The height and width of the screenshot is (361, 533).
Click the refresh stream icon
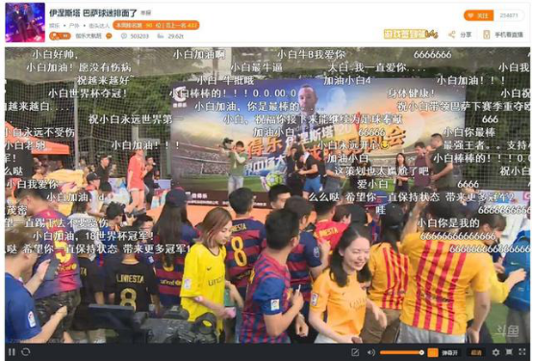[x=26, y=352]
